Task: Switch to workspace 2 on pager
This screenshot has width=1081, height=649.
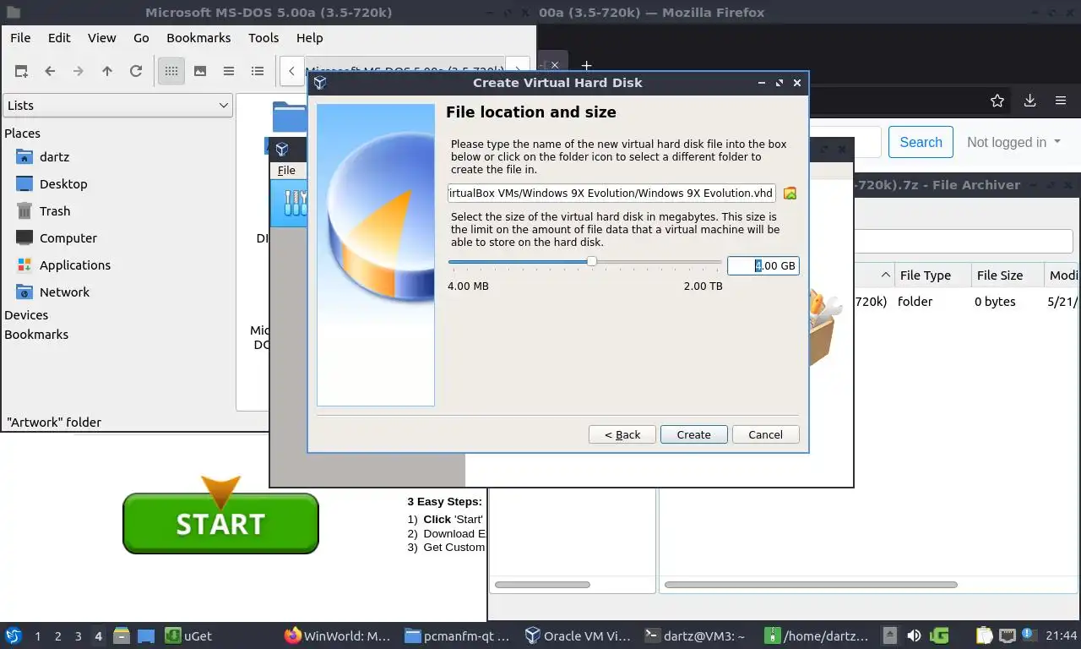Action: click(57, 636)
